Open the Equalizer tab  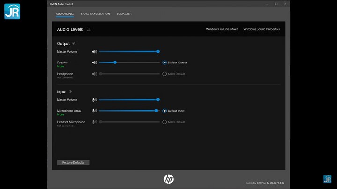[124, 14]
